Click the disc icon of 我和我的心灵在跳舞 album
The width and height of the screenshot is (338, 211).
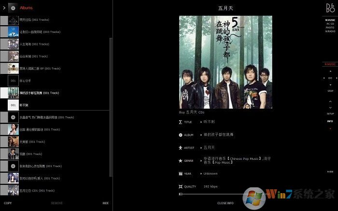[14, 166]
